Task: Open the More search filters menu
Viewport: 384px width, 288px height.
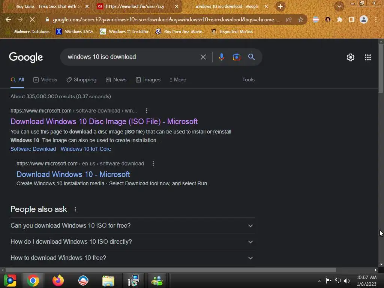Action: [178, 80]
